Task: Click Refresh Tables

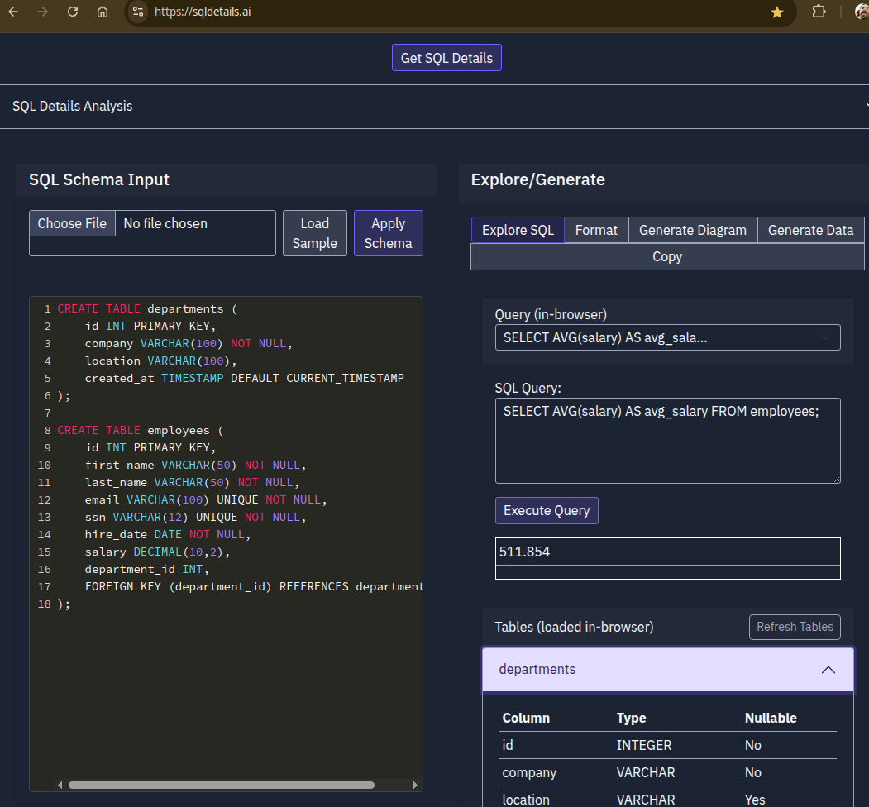Action: pyautogui.click(x=795, y=627)
